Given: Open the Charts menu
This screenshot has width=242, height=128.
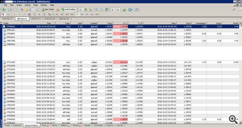Looking at the screenshot, I should (x=27, y=5).
